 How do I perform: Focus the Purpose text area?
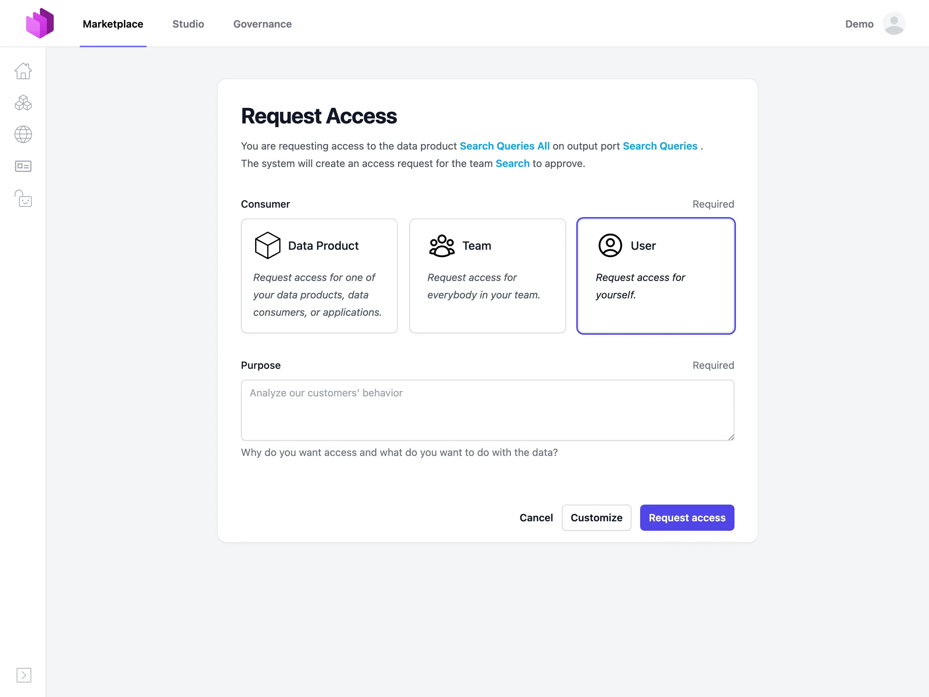[487, 410]
